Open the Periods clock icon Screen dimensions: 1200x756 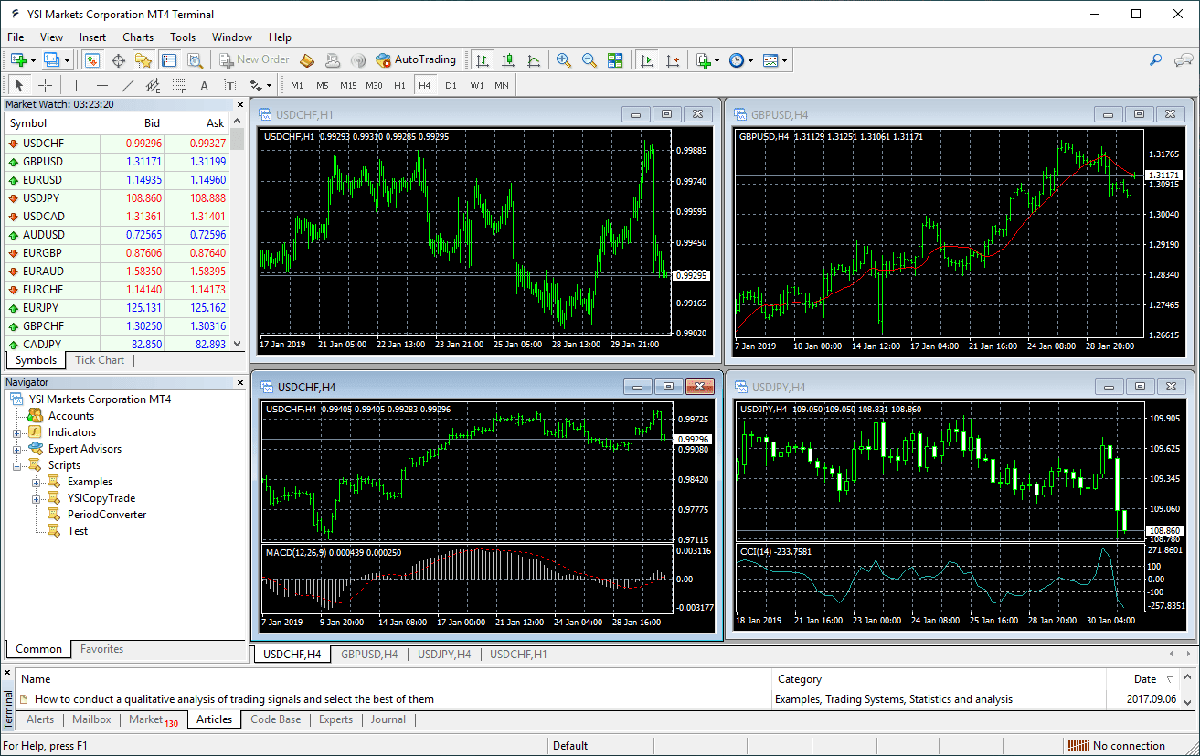(x=737, y=60)
